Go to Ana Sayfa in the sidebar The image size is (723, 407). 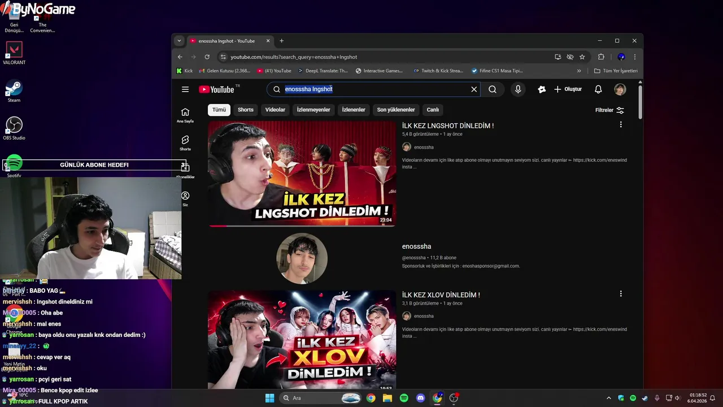coord(185,115)
